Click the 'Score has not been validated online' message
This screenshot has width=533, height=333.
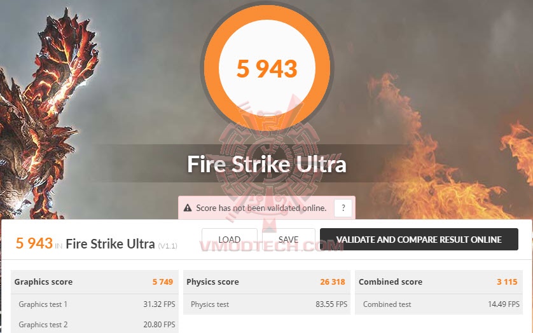(x=261, y=208)
